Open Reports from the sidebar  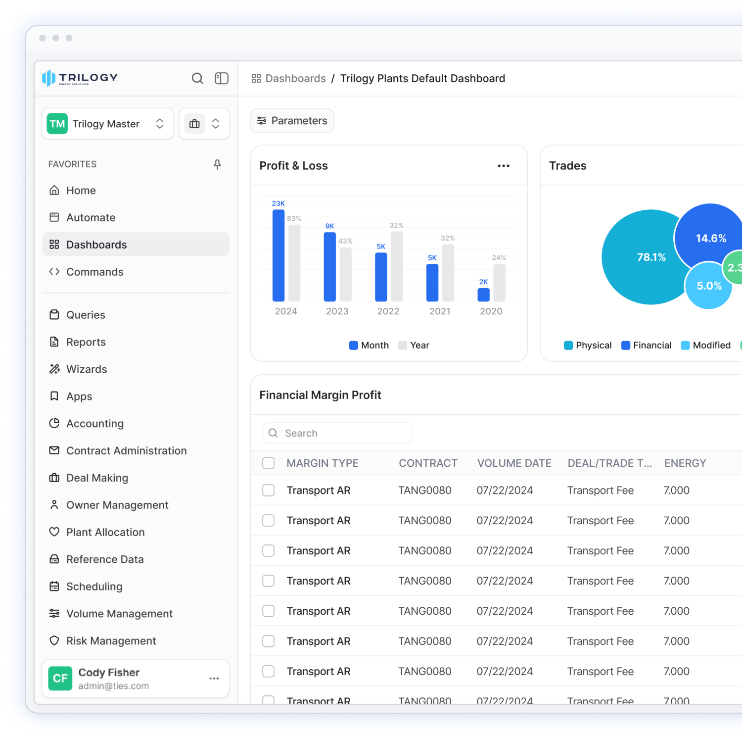86,342
